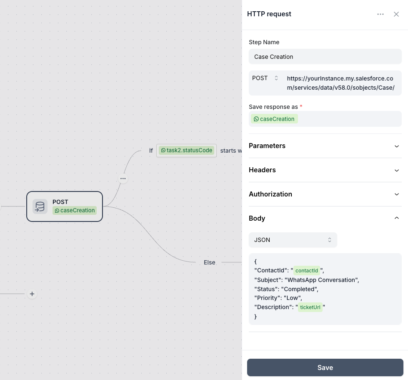Screen dimensions: 408x380
Task: Change the POST method selector
Action: pos(265,78)
